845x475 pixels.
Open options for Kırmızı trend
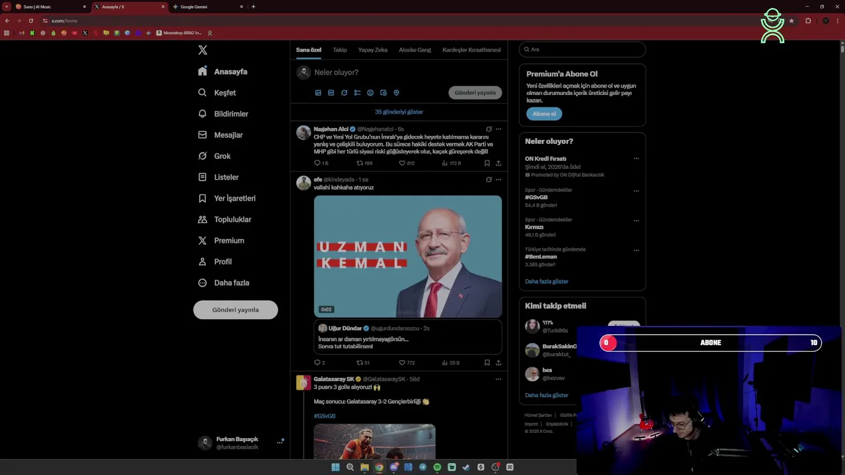pos(636,221)
